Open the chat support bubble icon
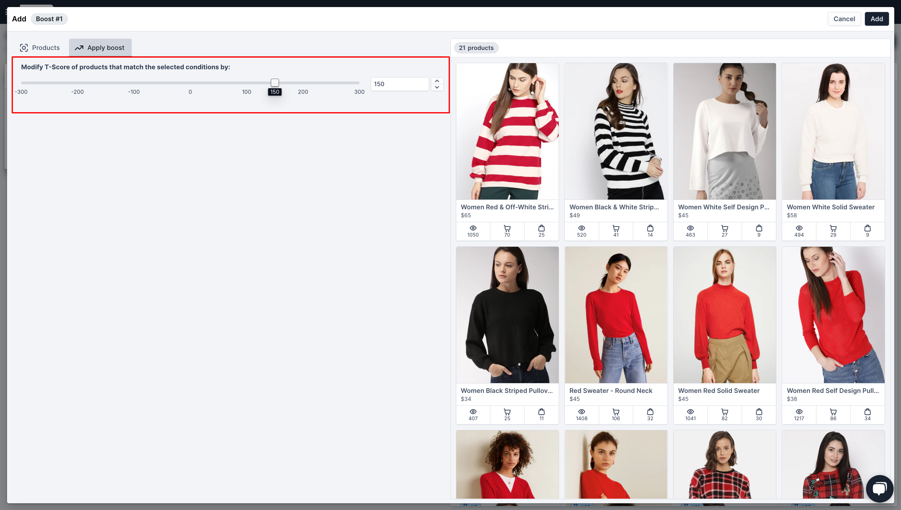 pos(879,488)
